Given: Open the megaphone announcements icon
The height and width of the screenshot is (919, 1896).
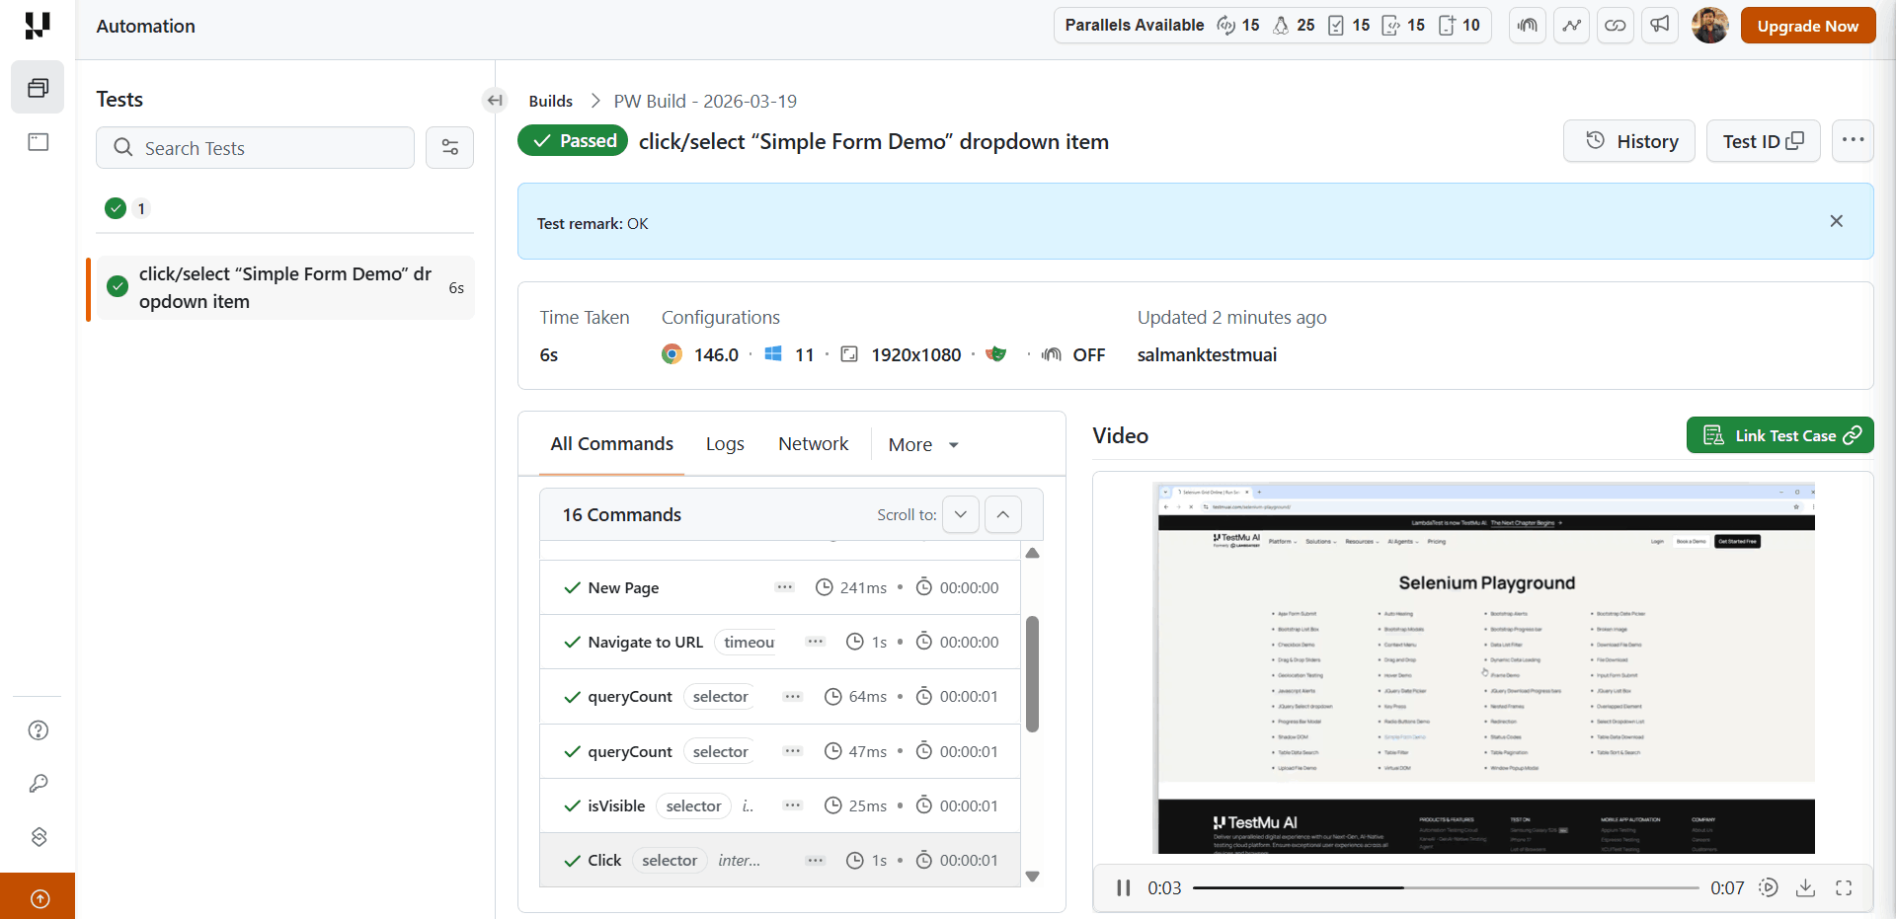Looking at the screenshot, I should [x=1660, y=25].
